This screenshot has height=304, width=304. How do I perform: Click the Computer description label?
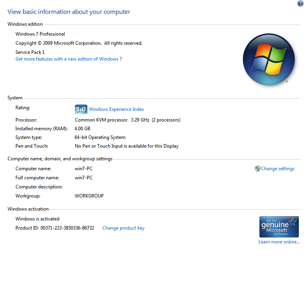pos(39,187)
